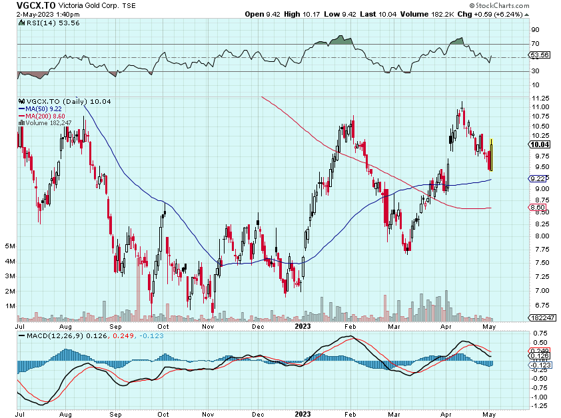Viewport: 561px width, 418px height.
Task: Click the May label under the MACD panel
Action: click(x=489, y=415)
